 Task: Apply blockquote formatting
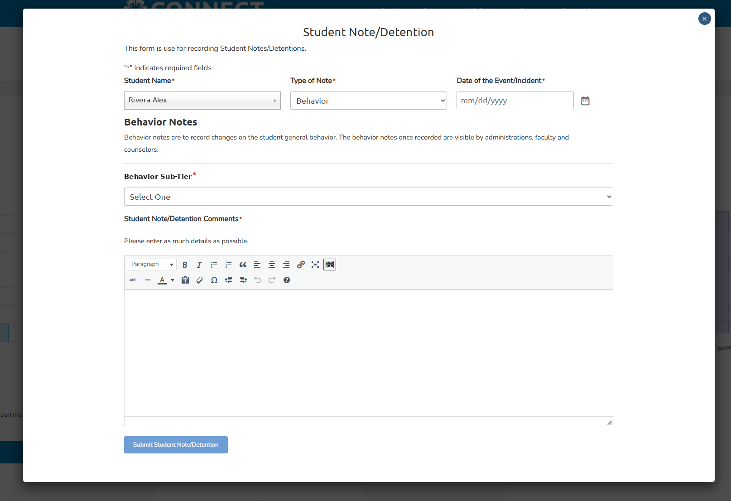point(243,265)
